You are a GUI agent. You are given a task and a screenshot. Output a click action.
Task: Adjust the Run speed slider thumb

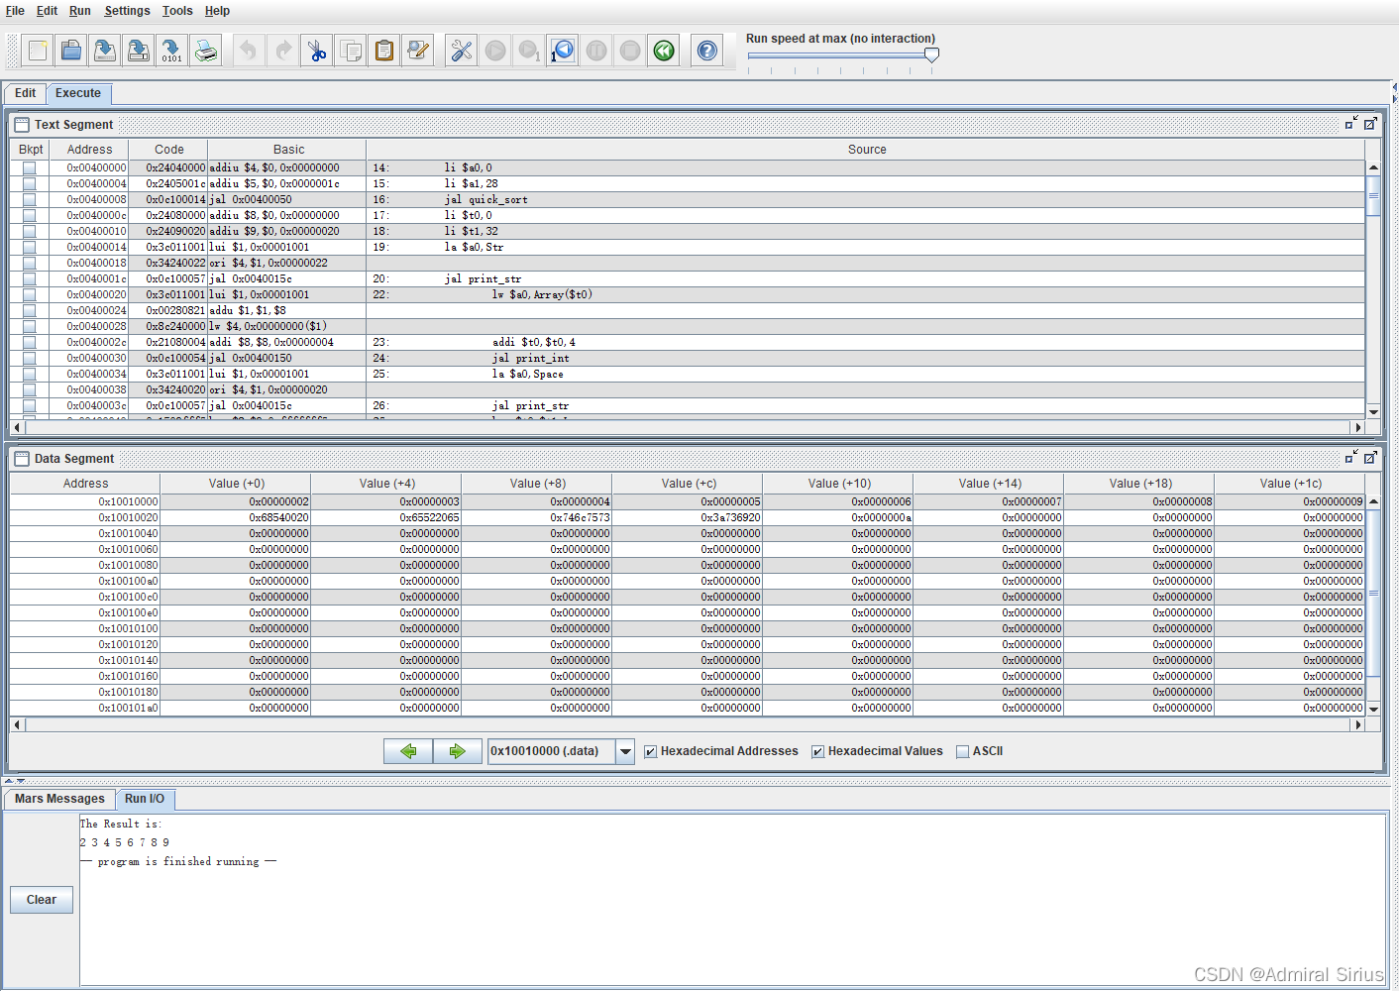click(931, 55)
